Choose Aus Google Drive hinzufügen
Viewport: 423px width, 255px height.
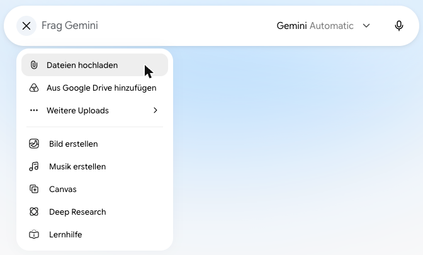pos(94,88)
